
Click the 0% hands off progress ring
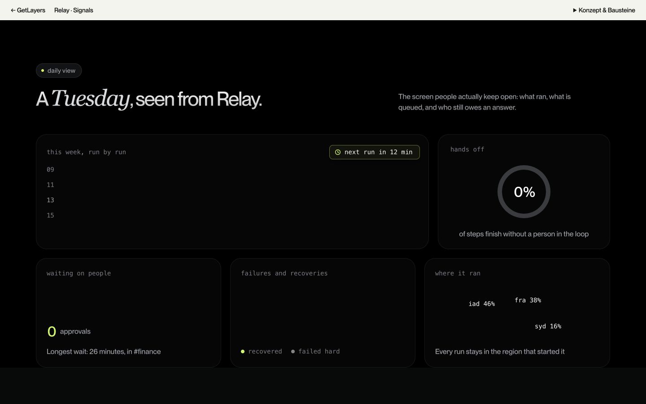524,192
